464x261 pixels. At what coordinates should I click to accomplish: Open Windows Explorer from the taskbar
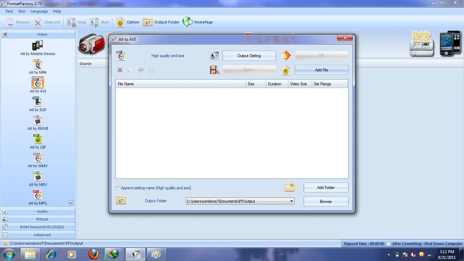[30, 254]
